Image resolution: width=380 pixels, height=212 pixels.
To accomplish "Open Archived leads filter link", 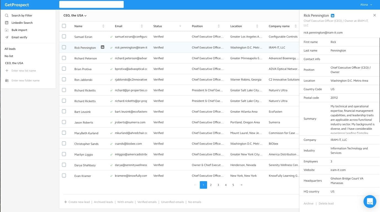I will 103,202.
